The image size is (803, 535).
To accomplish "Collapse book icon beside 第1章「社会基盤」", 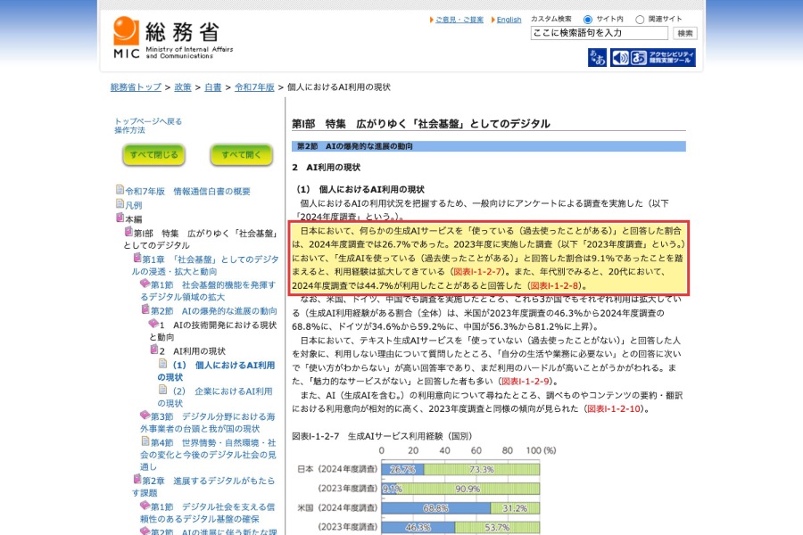I will coord(137,258).
